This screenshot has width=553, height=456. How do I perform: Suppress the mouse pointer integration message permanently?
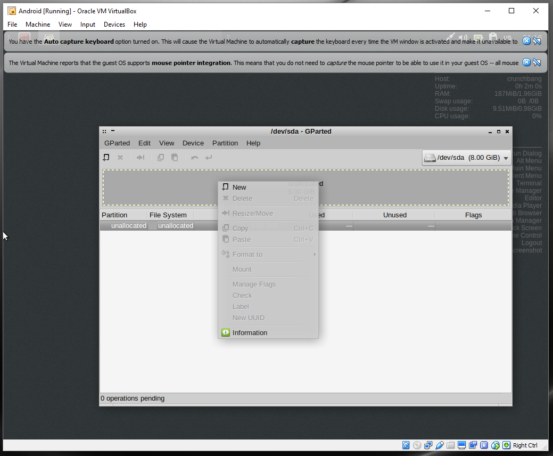[x=537, y=62]
